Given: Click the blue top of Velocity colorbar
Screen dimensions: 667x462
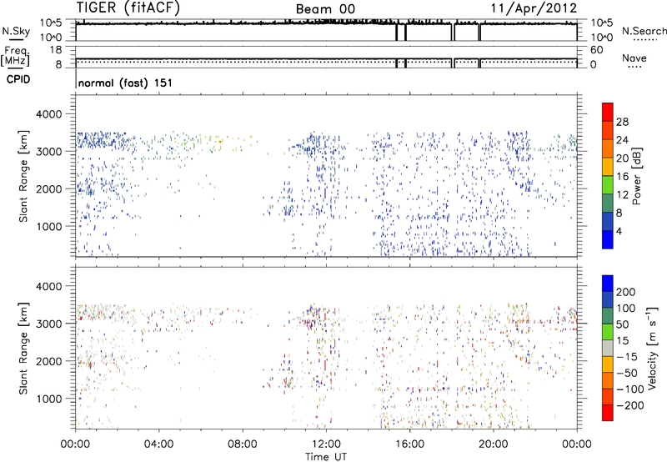Looking at the screenshot, I should click(608, 284).
